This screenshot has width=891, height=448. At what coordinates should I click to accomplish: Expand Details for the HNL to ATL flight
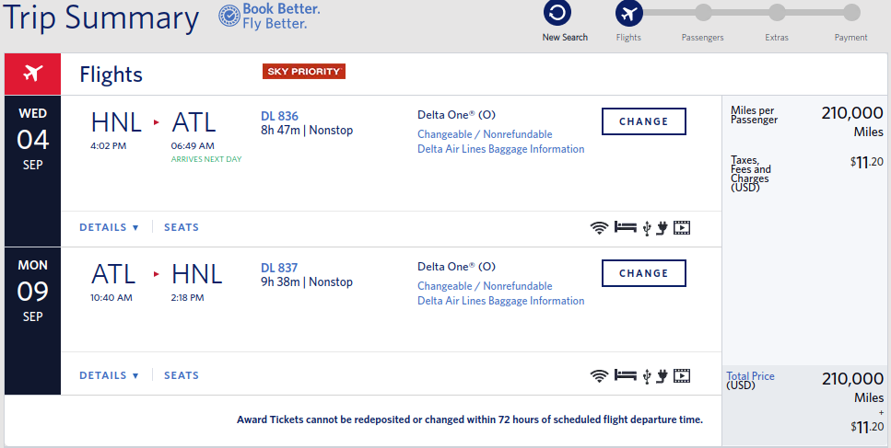109,227
